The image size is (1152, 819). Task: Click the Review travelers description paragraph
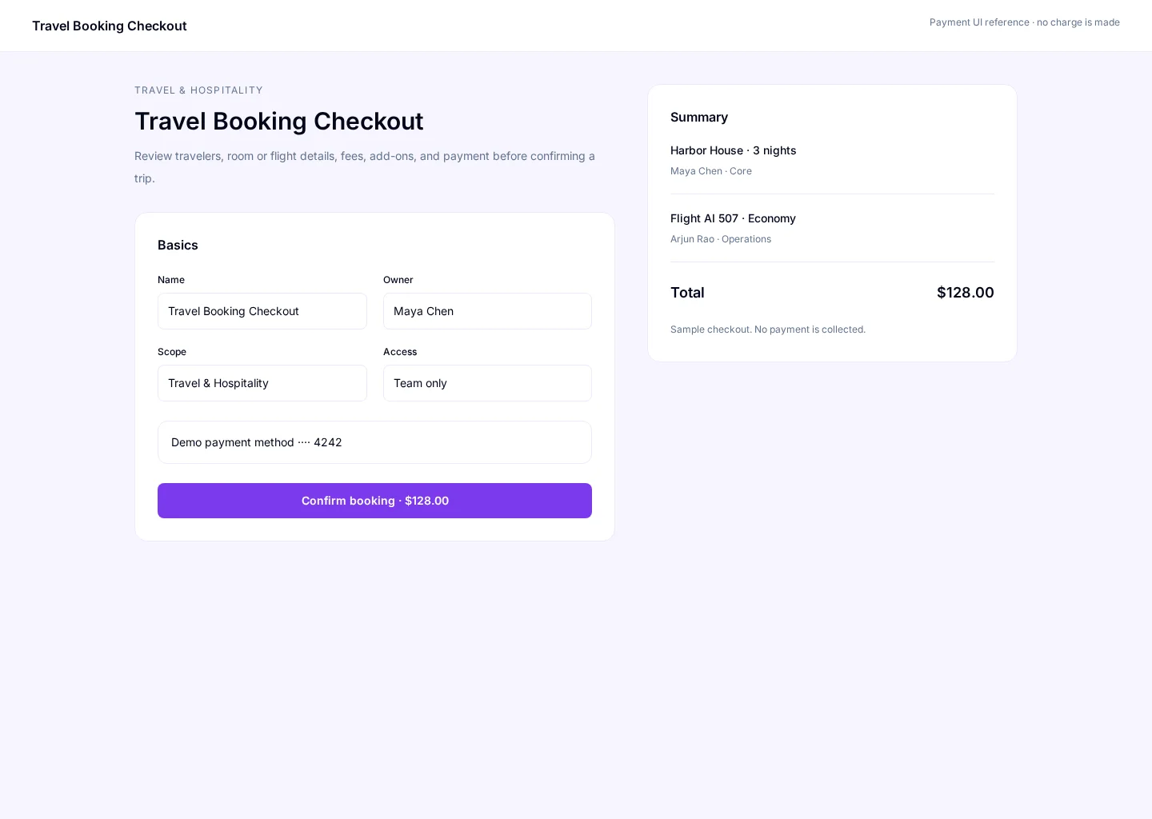[x=365, y=167]
